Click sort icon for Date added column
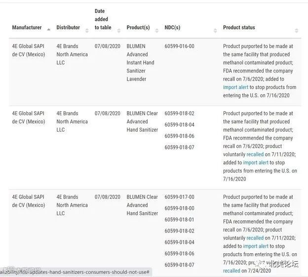 (118, 30)
